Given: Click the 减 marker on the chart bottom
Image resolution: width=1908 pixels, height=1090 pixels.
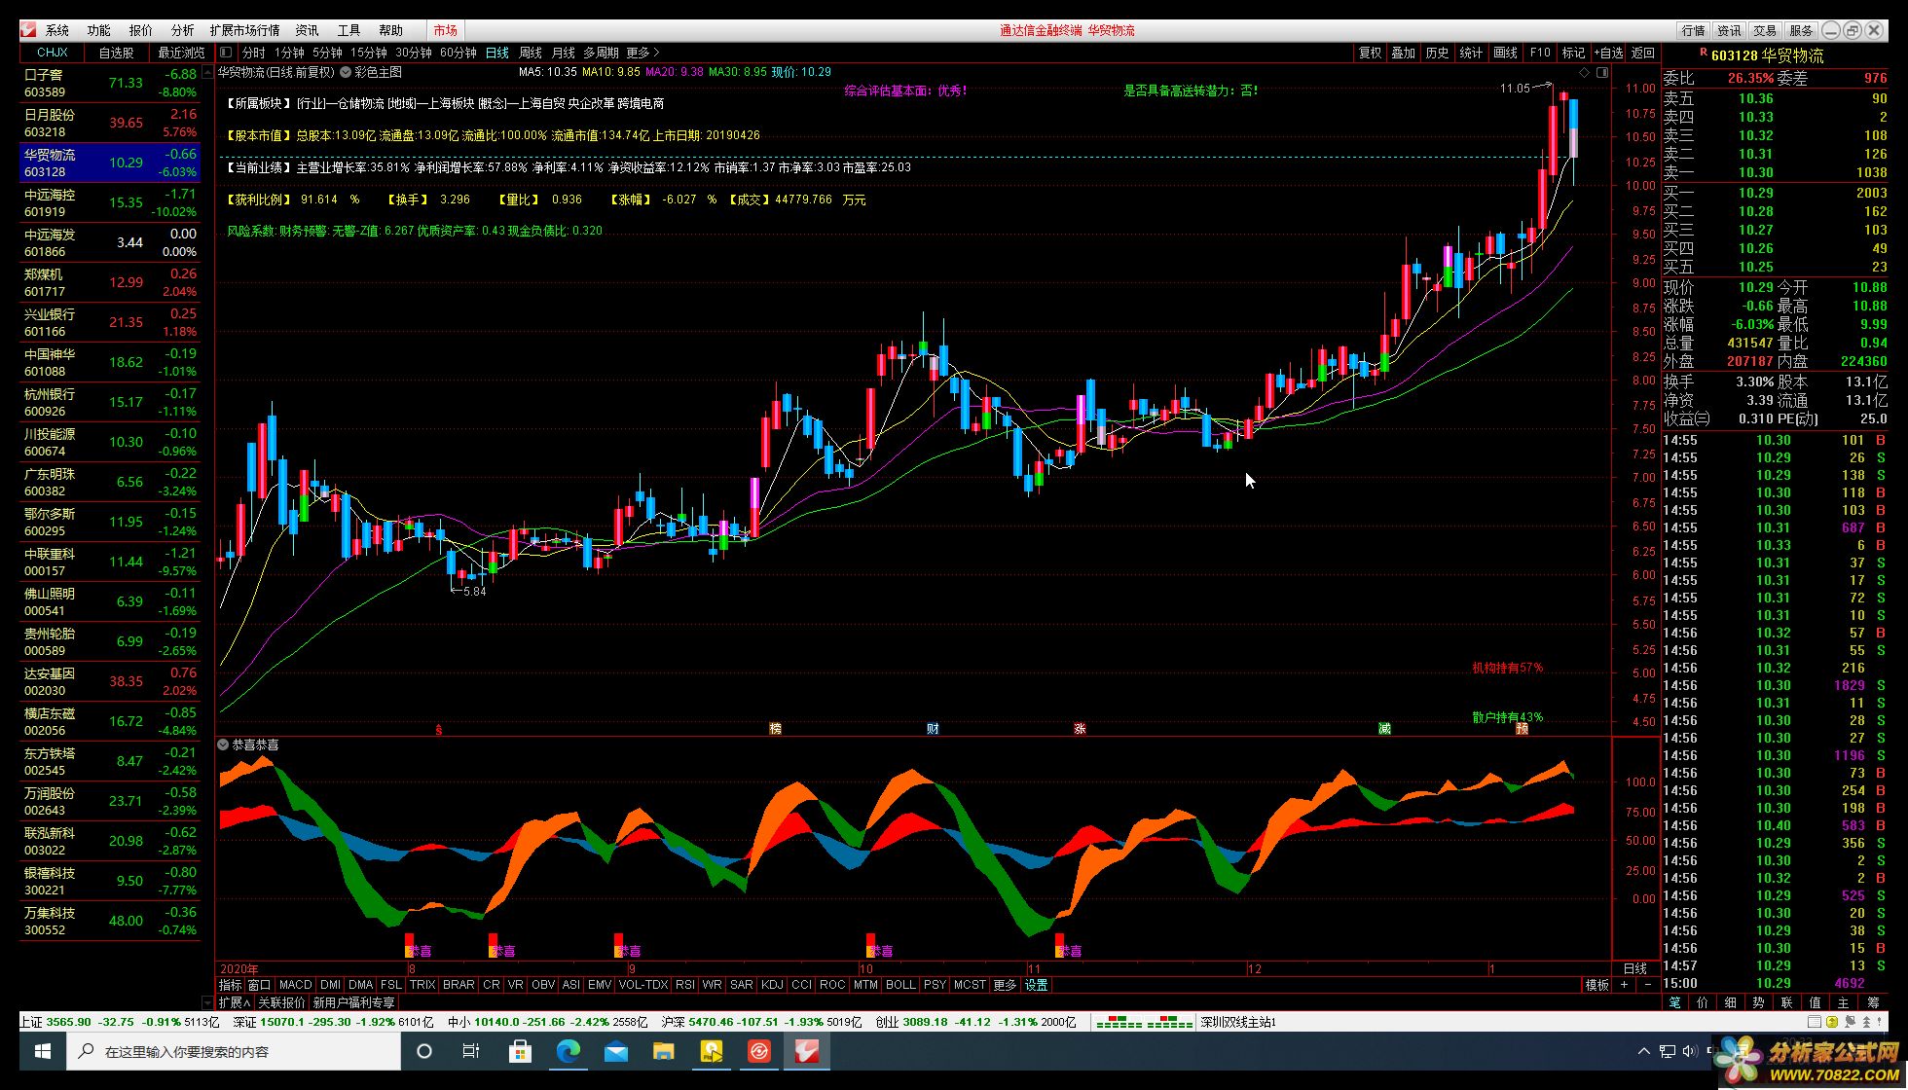Looking at the screenshot, I should [1384, 729].
